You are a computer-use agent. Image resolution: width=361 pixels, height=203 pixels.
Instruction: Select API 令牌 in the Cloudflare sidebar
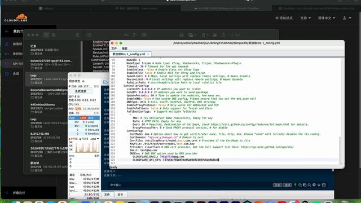point(17,64)
